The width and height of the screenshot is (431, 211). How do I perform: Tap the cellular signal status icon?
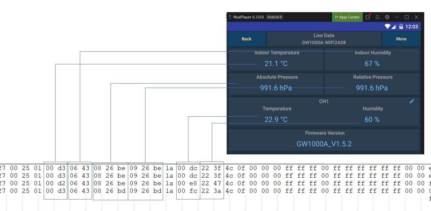(x=394, y=27)
